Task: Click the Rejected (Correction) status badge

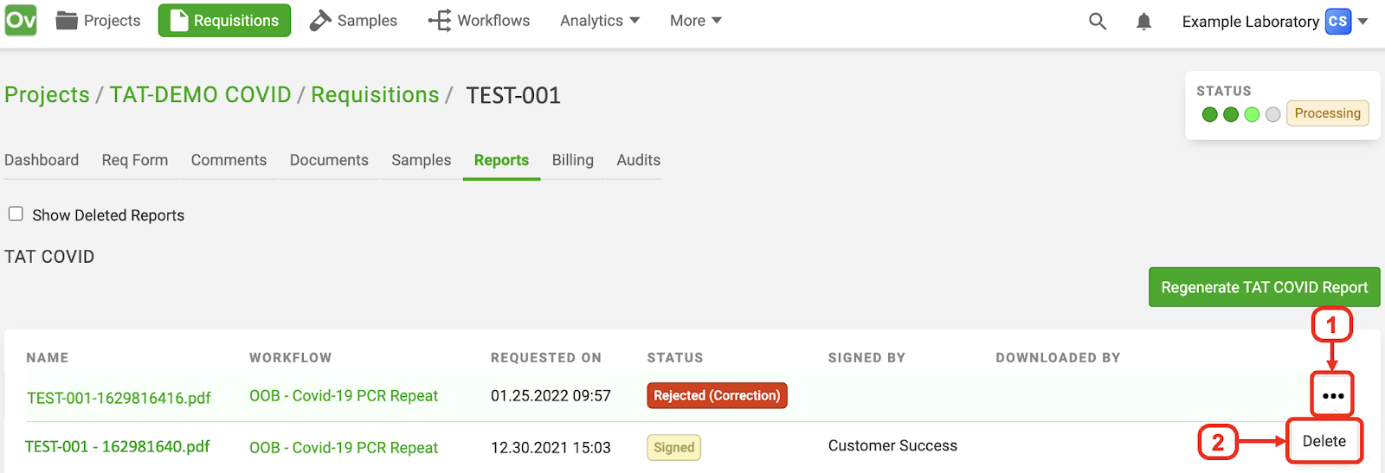Action: 717,395
